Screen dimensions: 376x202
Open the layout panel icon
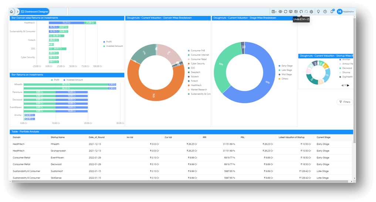pyautogui.click(x=296, y=11)
